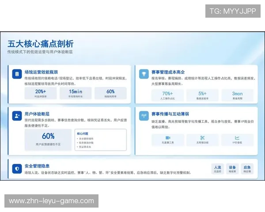Viewport: 265px width, 212px height.
Task: Click the 人流 tag in safety card
Action: (x=218, y=169)
